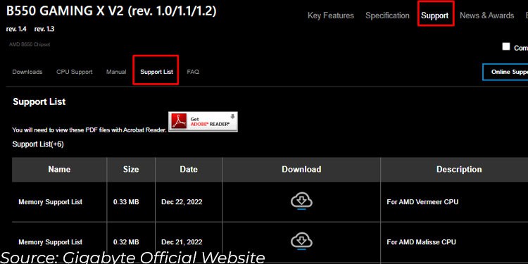Image resolution: width=528 pixels, height=264 pixels.
Task: Download the Memory Support List for Vermeer CPU
Action: tap(301, 201)
